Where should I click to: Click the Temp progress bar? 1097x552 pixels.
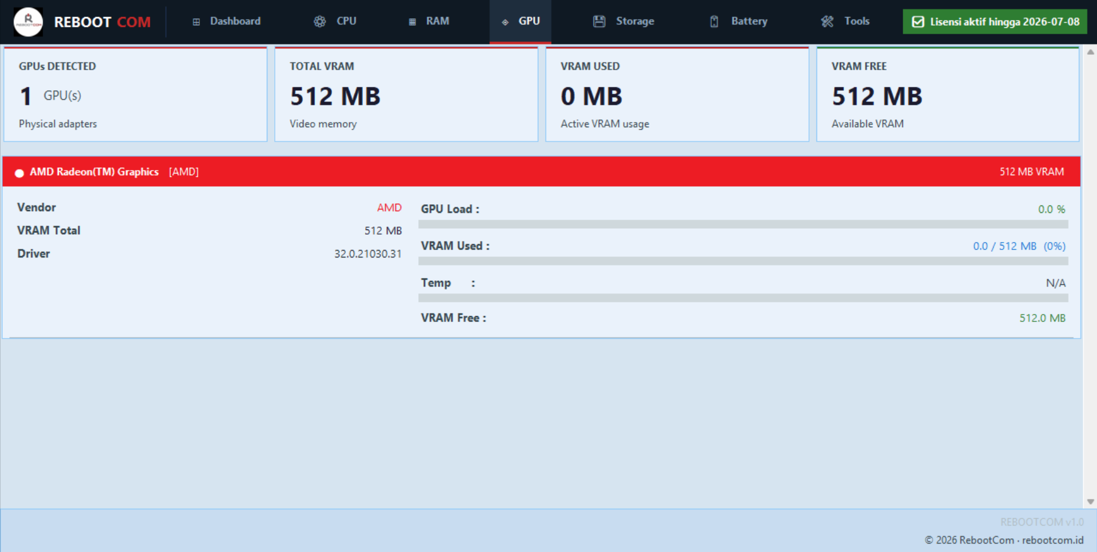pos(743,298)
